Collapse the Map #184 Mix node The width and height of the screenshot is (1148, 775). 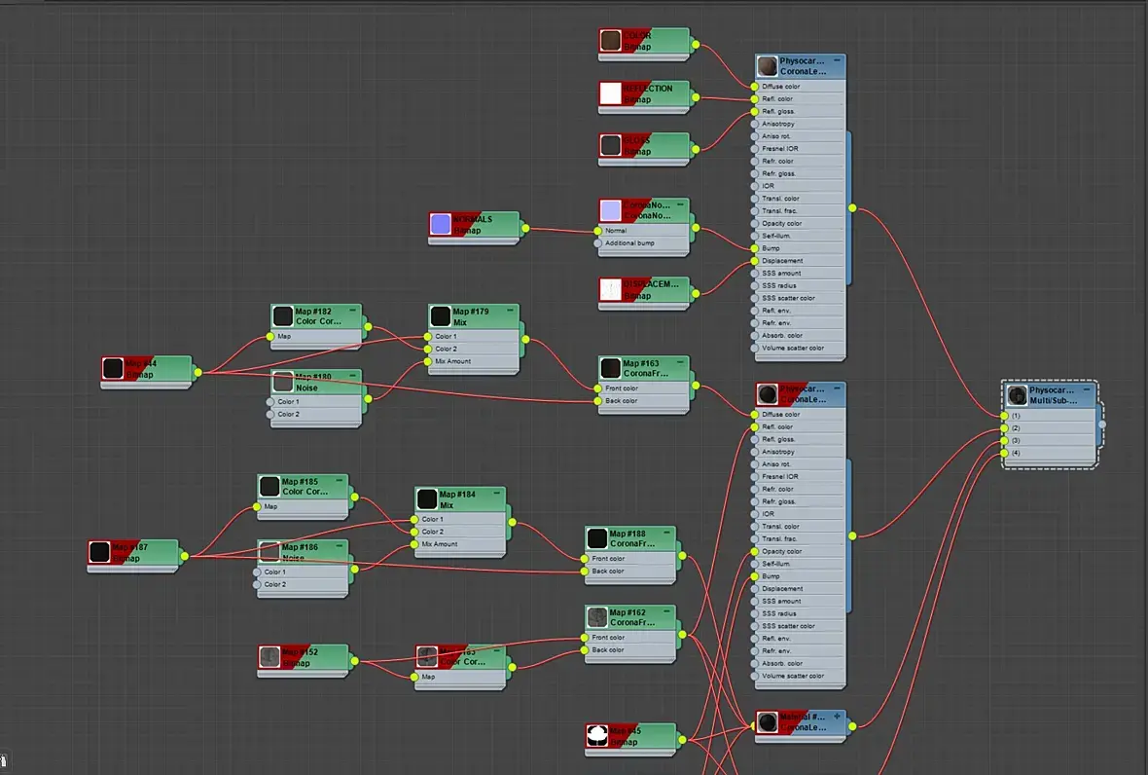pos(497,493)
